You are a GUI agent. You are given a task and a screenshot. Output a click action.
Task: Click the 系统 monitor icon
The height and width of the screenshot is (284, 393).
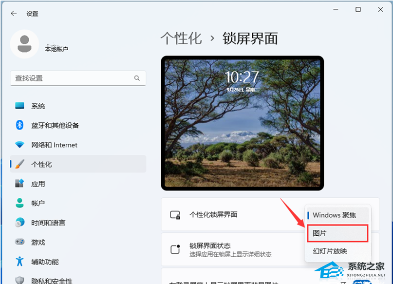point(19,106)
